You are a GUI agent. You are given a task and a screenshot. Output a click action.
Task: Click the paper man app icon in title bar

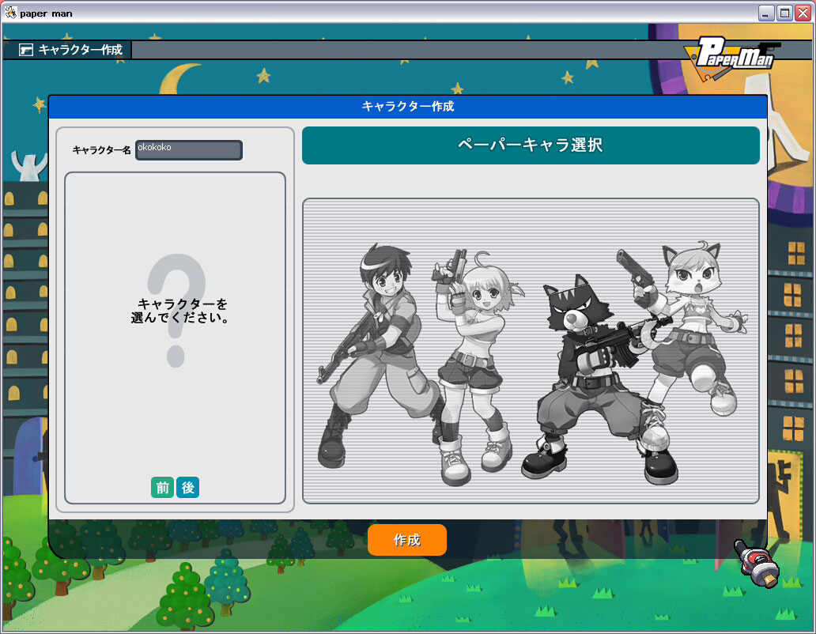pos(10,13)
